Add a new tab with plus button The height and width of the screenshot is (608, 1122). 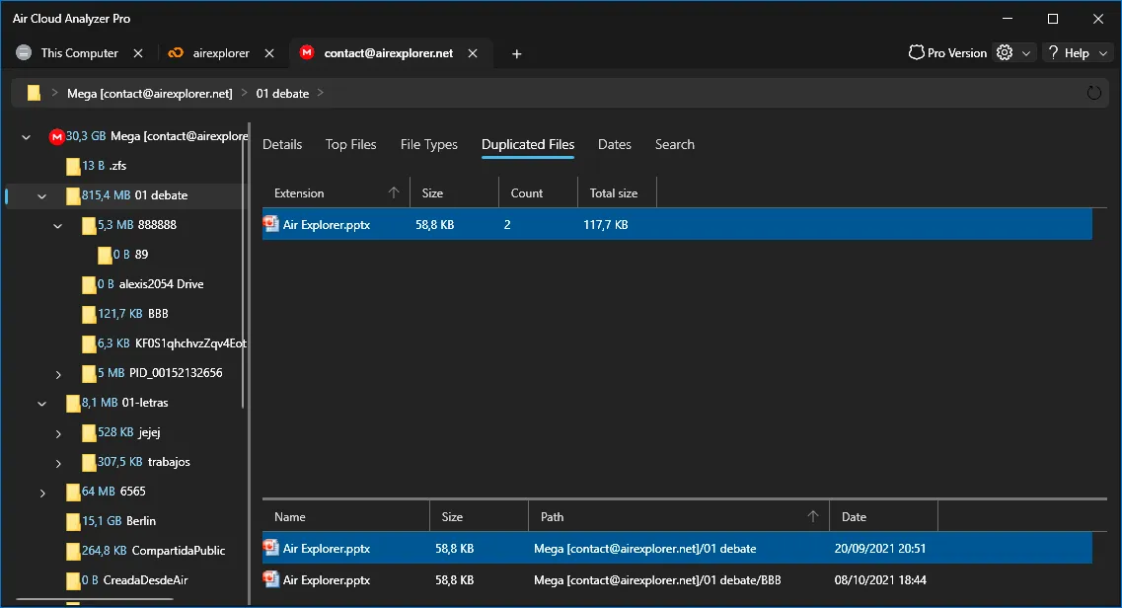(517, 53)
